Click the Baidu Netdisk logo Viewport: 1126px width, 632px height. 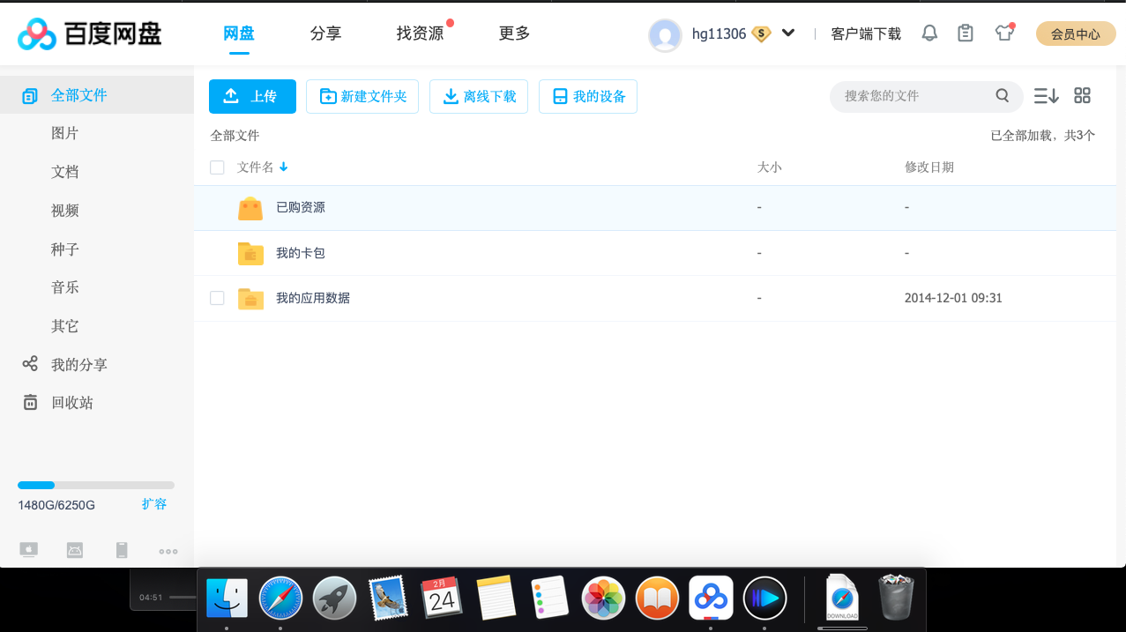[90, 33]
